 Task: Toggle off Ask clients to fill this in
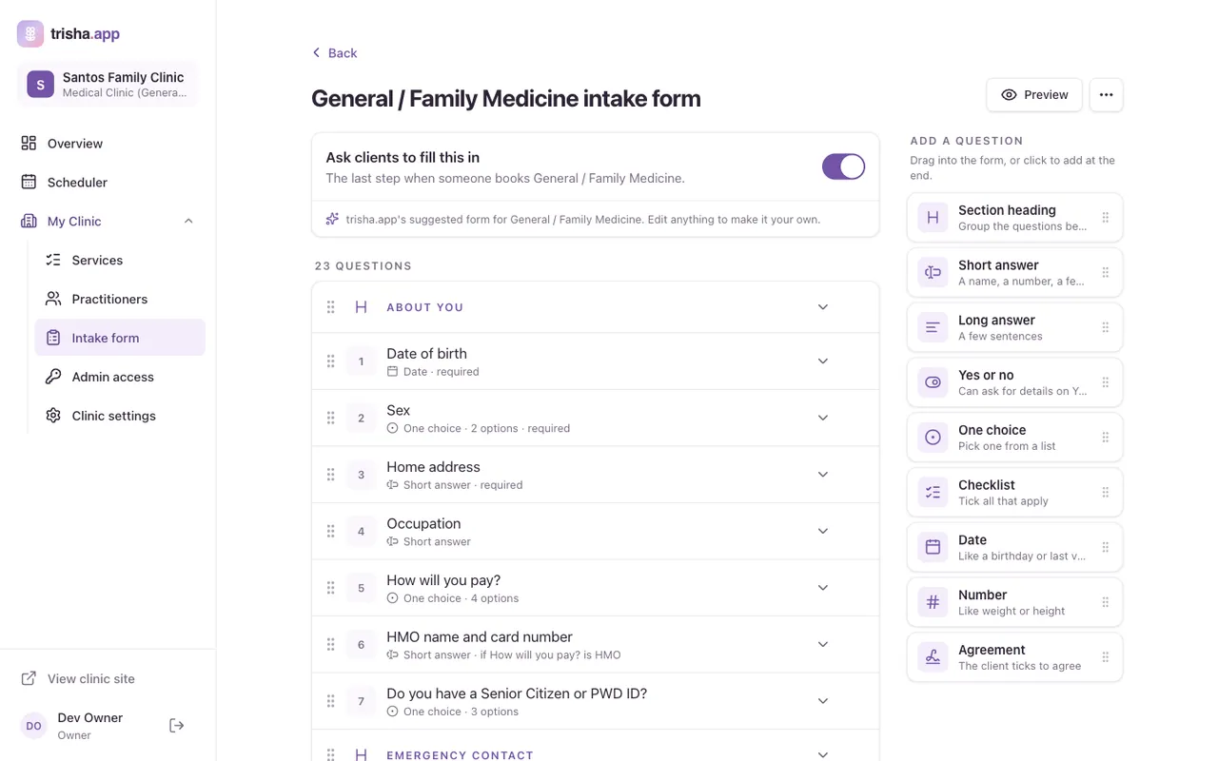[844, 166]
